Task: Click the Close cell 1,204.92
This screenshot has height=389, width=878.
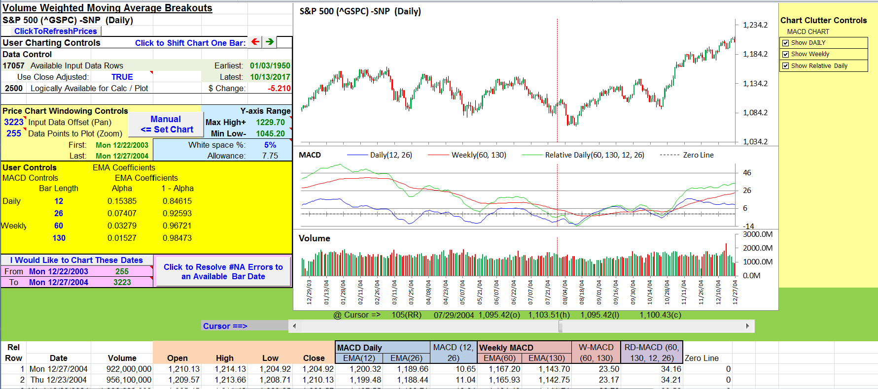Action: tap(318, 369)
